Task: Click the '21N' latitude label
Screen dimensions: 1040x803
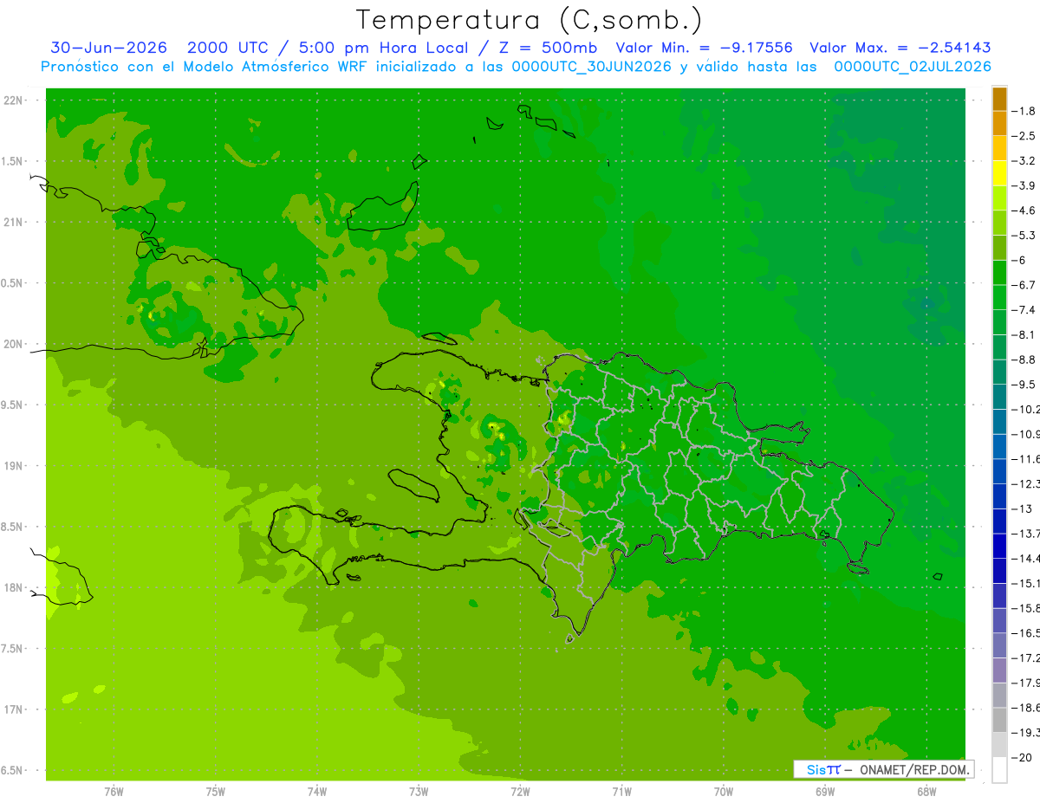Action: coord(14,223)
